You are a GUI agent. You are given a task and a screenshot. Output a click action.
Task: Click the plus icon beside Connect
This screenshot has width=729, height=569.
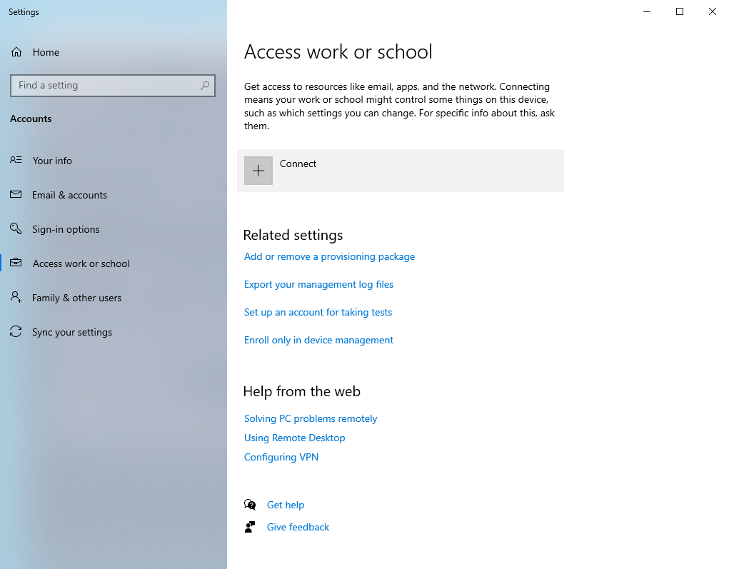(x=258, y=171)
